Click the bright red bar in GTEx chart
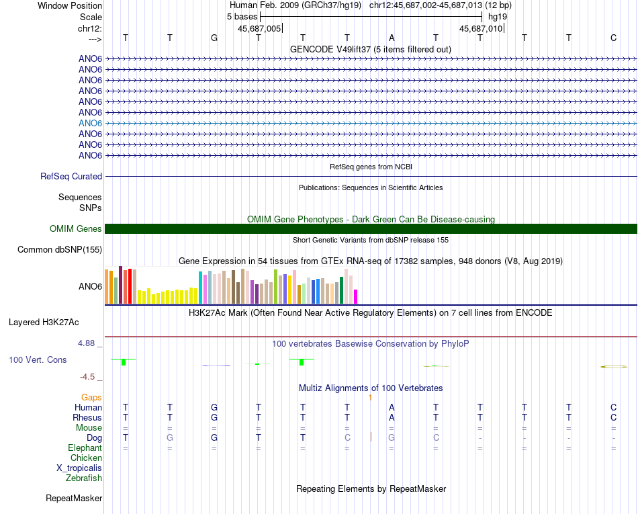This screenshot has width=638, height=514. 130,286
